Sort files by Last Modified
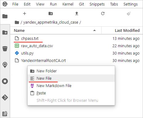This screenshot has height=118, width=143. pos(127,30)
